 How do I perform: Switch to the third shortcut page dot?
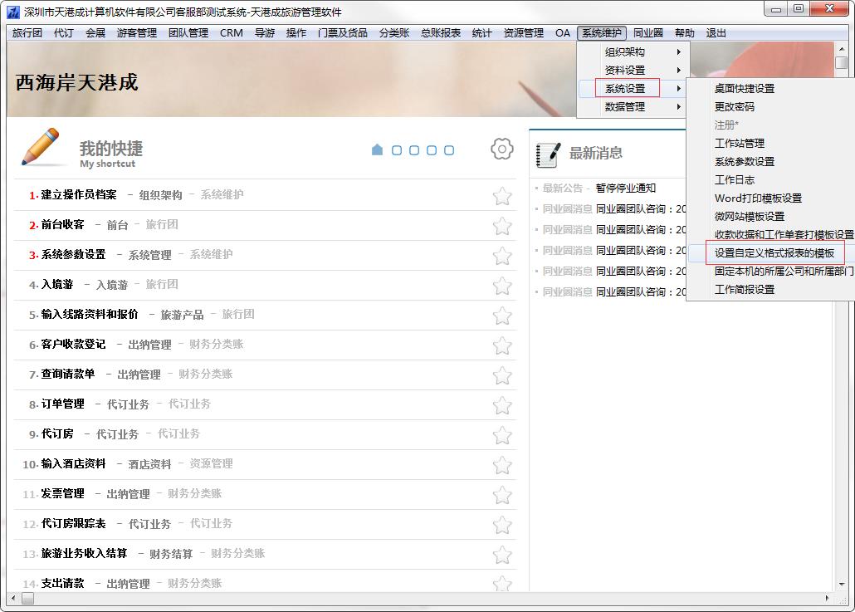(414, 150)
